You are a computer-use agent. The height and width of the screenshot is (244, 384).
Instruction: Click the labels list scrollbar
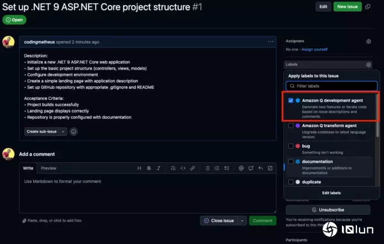click(x=377, y=115)
